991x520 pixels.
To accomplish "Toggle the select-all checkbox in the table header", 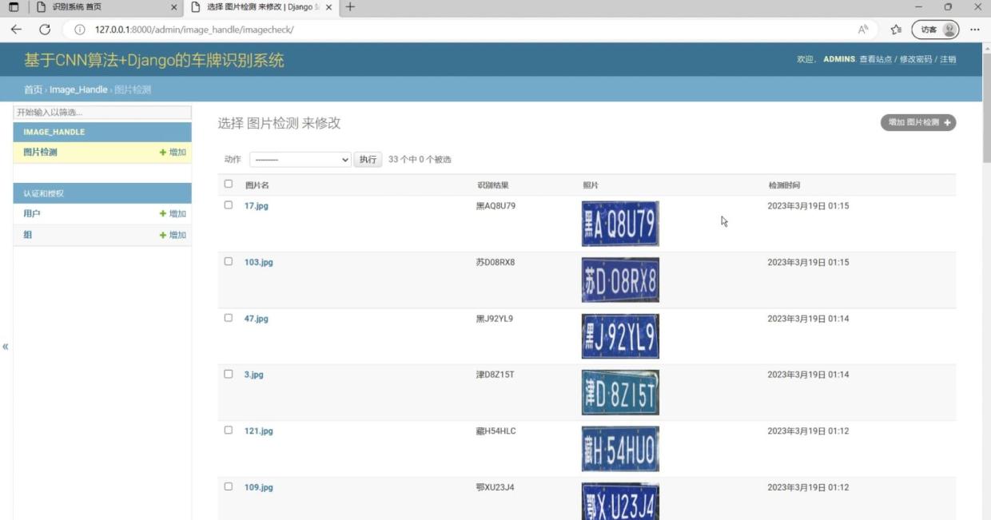I will (228, 183).
